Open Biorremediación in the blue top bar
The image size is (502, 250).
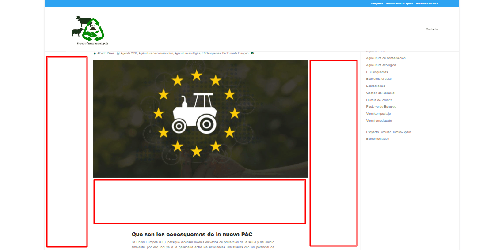427,4
